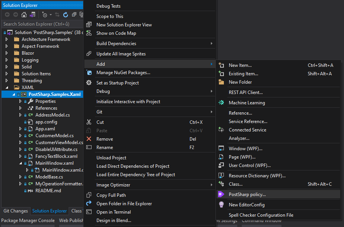Click the Connected Service icon
The image size is (344, 227).
click(221, 130)
